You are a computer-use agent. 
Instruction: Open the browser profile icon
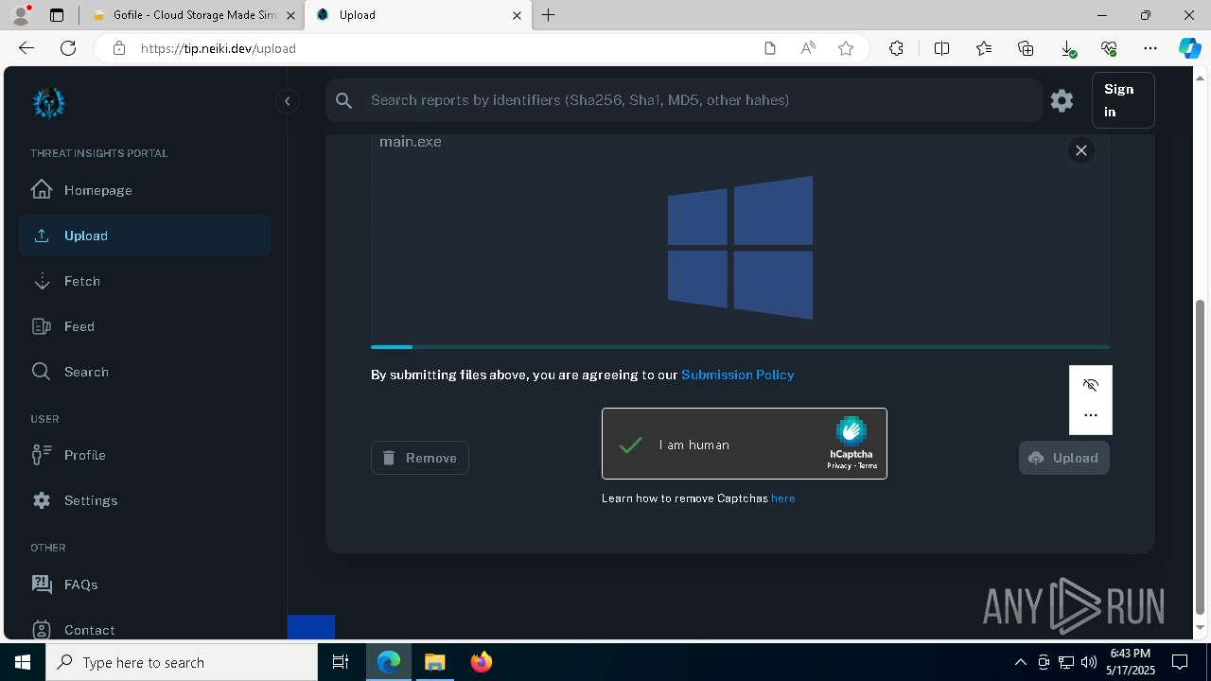[x=21, y=15]
